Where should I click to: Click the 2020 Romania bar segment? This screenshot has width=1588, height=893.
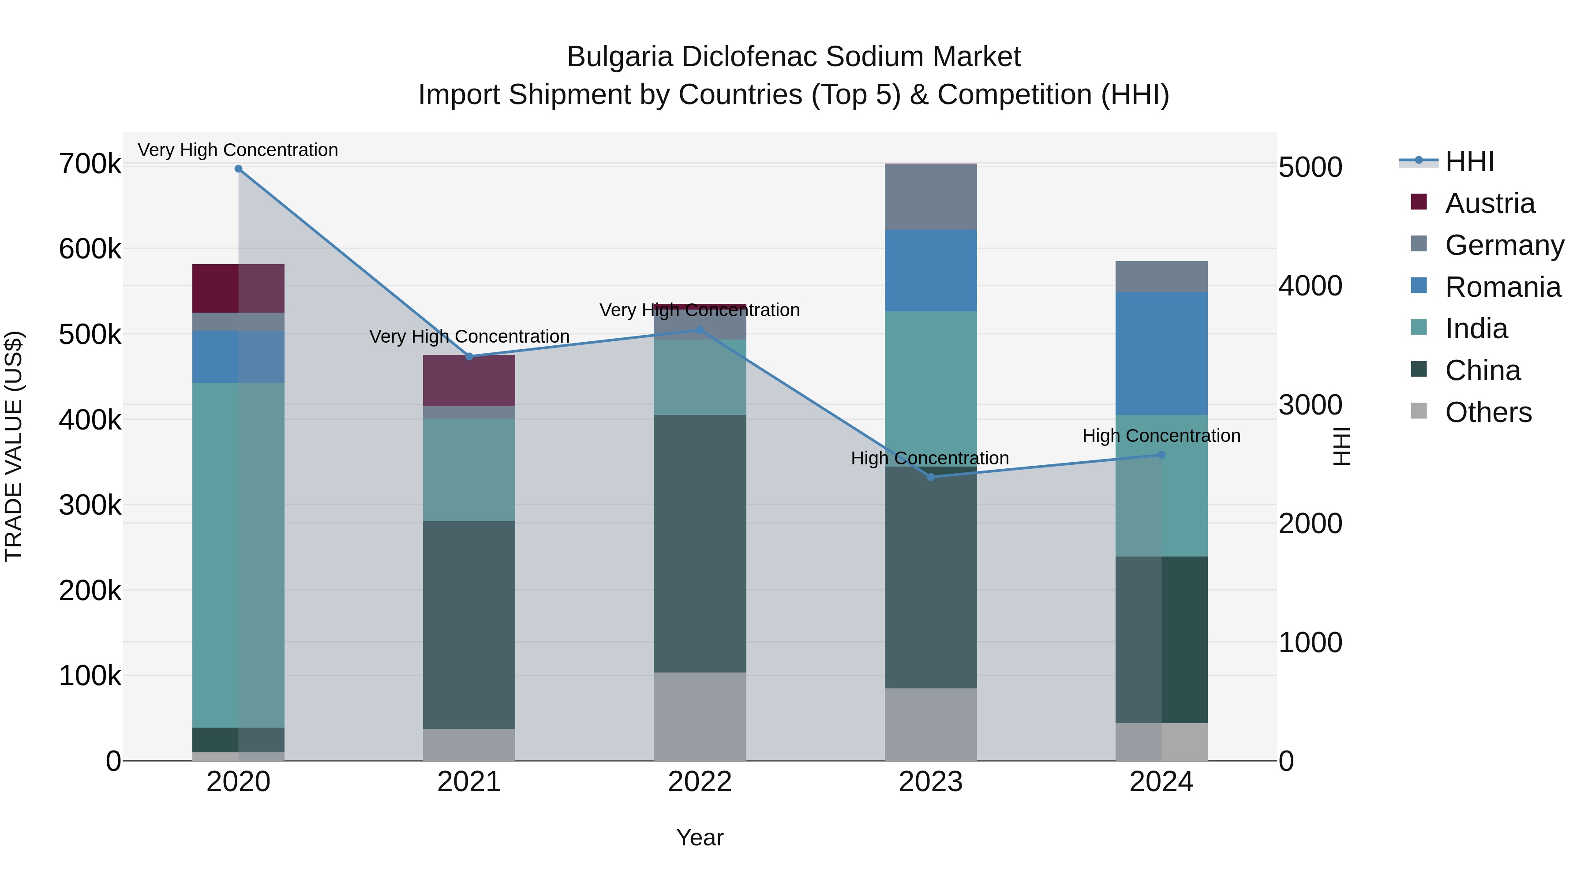click(239, 357)
